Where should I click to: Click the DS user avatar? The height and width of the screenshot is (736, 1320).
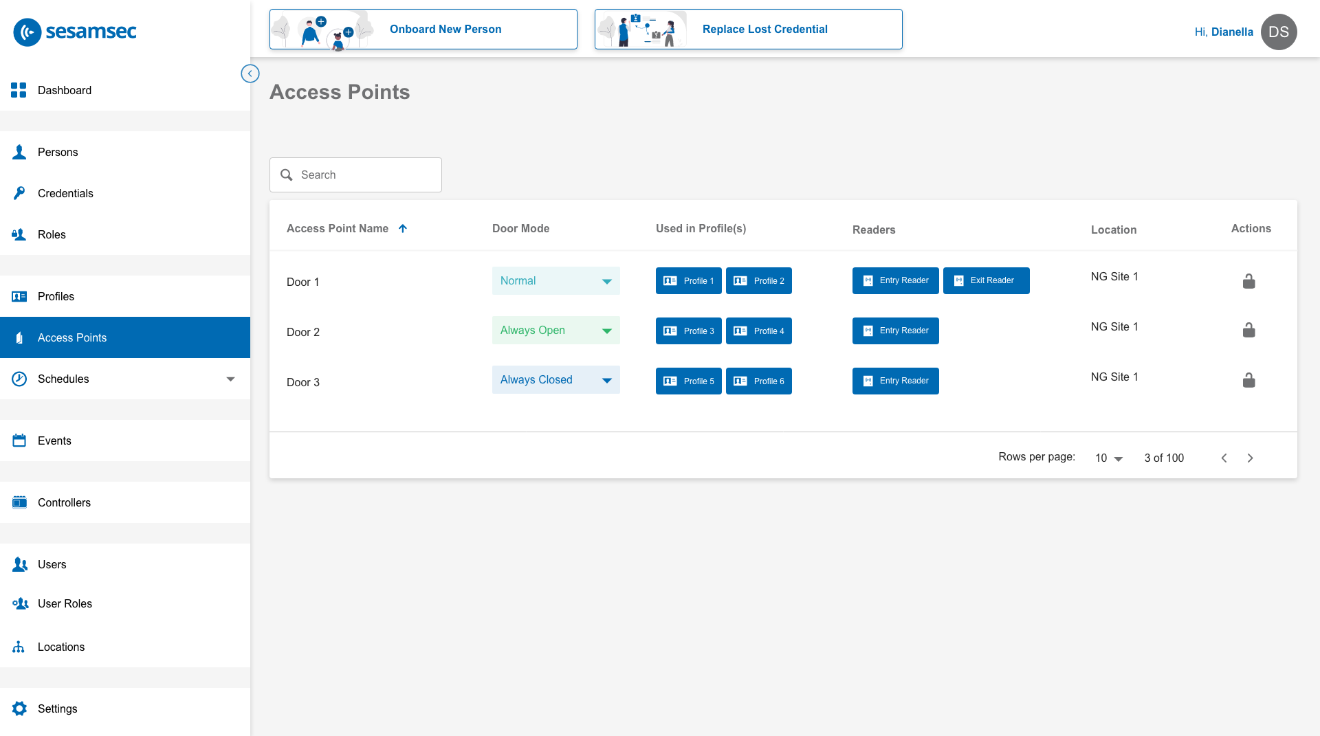(1278, 32)
